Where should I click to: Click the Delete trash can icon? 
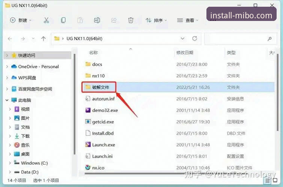131,20
